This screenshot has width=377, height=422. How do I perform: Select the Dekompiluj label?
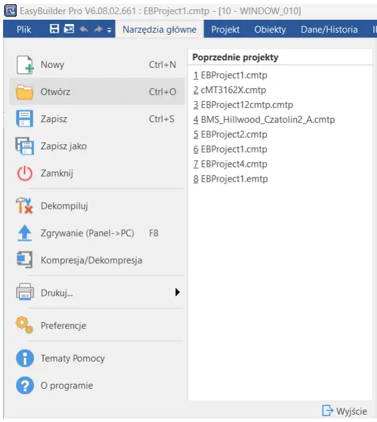64,206
